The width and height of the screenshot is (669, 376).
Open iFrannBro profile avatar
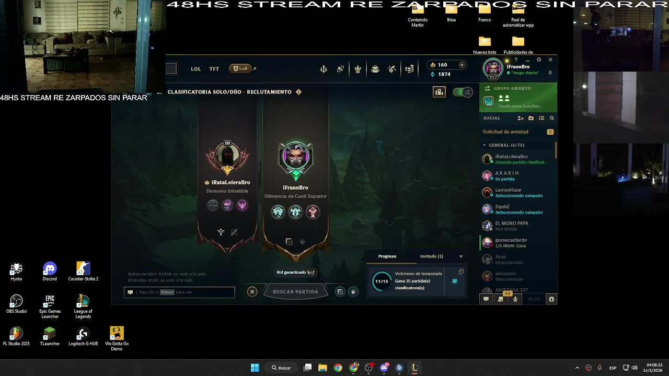pyautogui.click(x=492, y=68)
